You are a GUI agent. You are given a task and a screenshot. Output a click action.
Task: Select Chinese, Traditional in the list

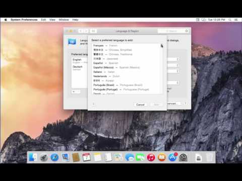coord(127,54)
